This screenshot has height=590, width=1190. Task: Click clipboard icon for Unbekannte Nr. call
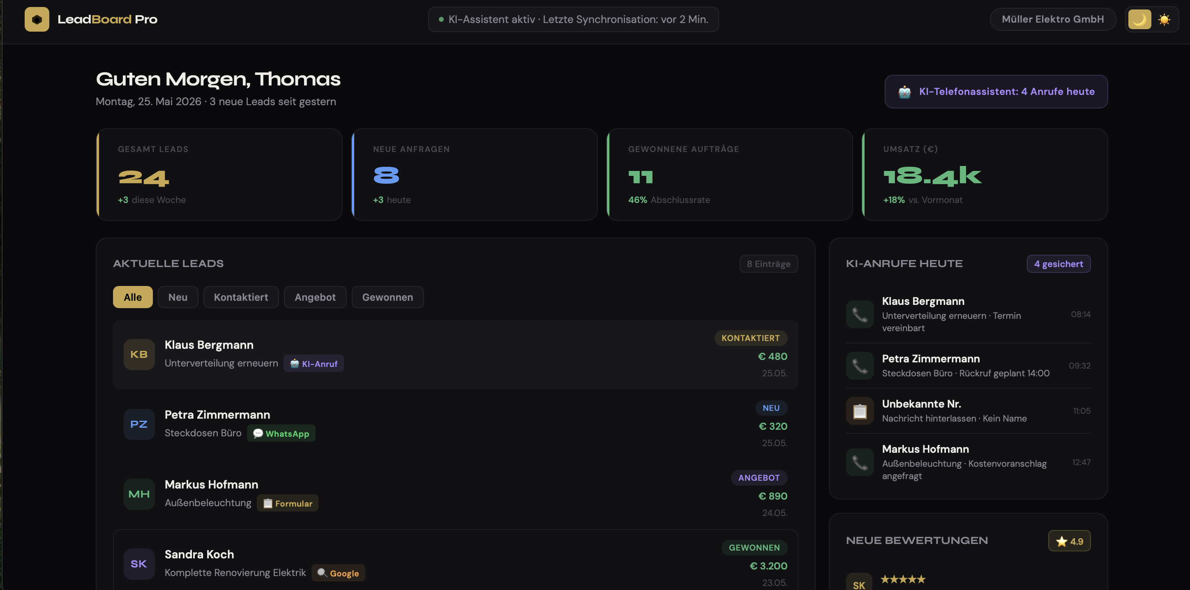point(860,411)
